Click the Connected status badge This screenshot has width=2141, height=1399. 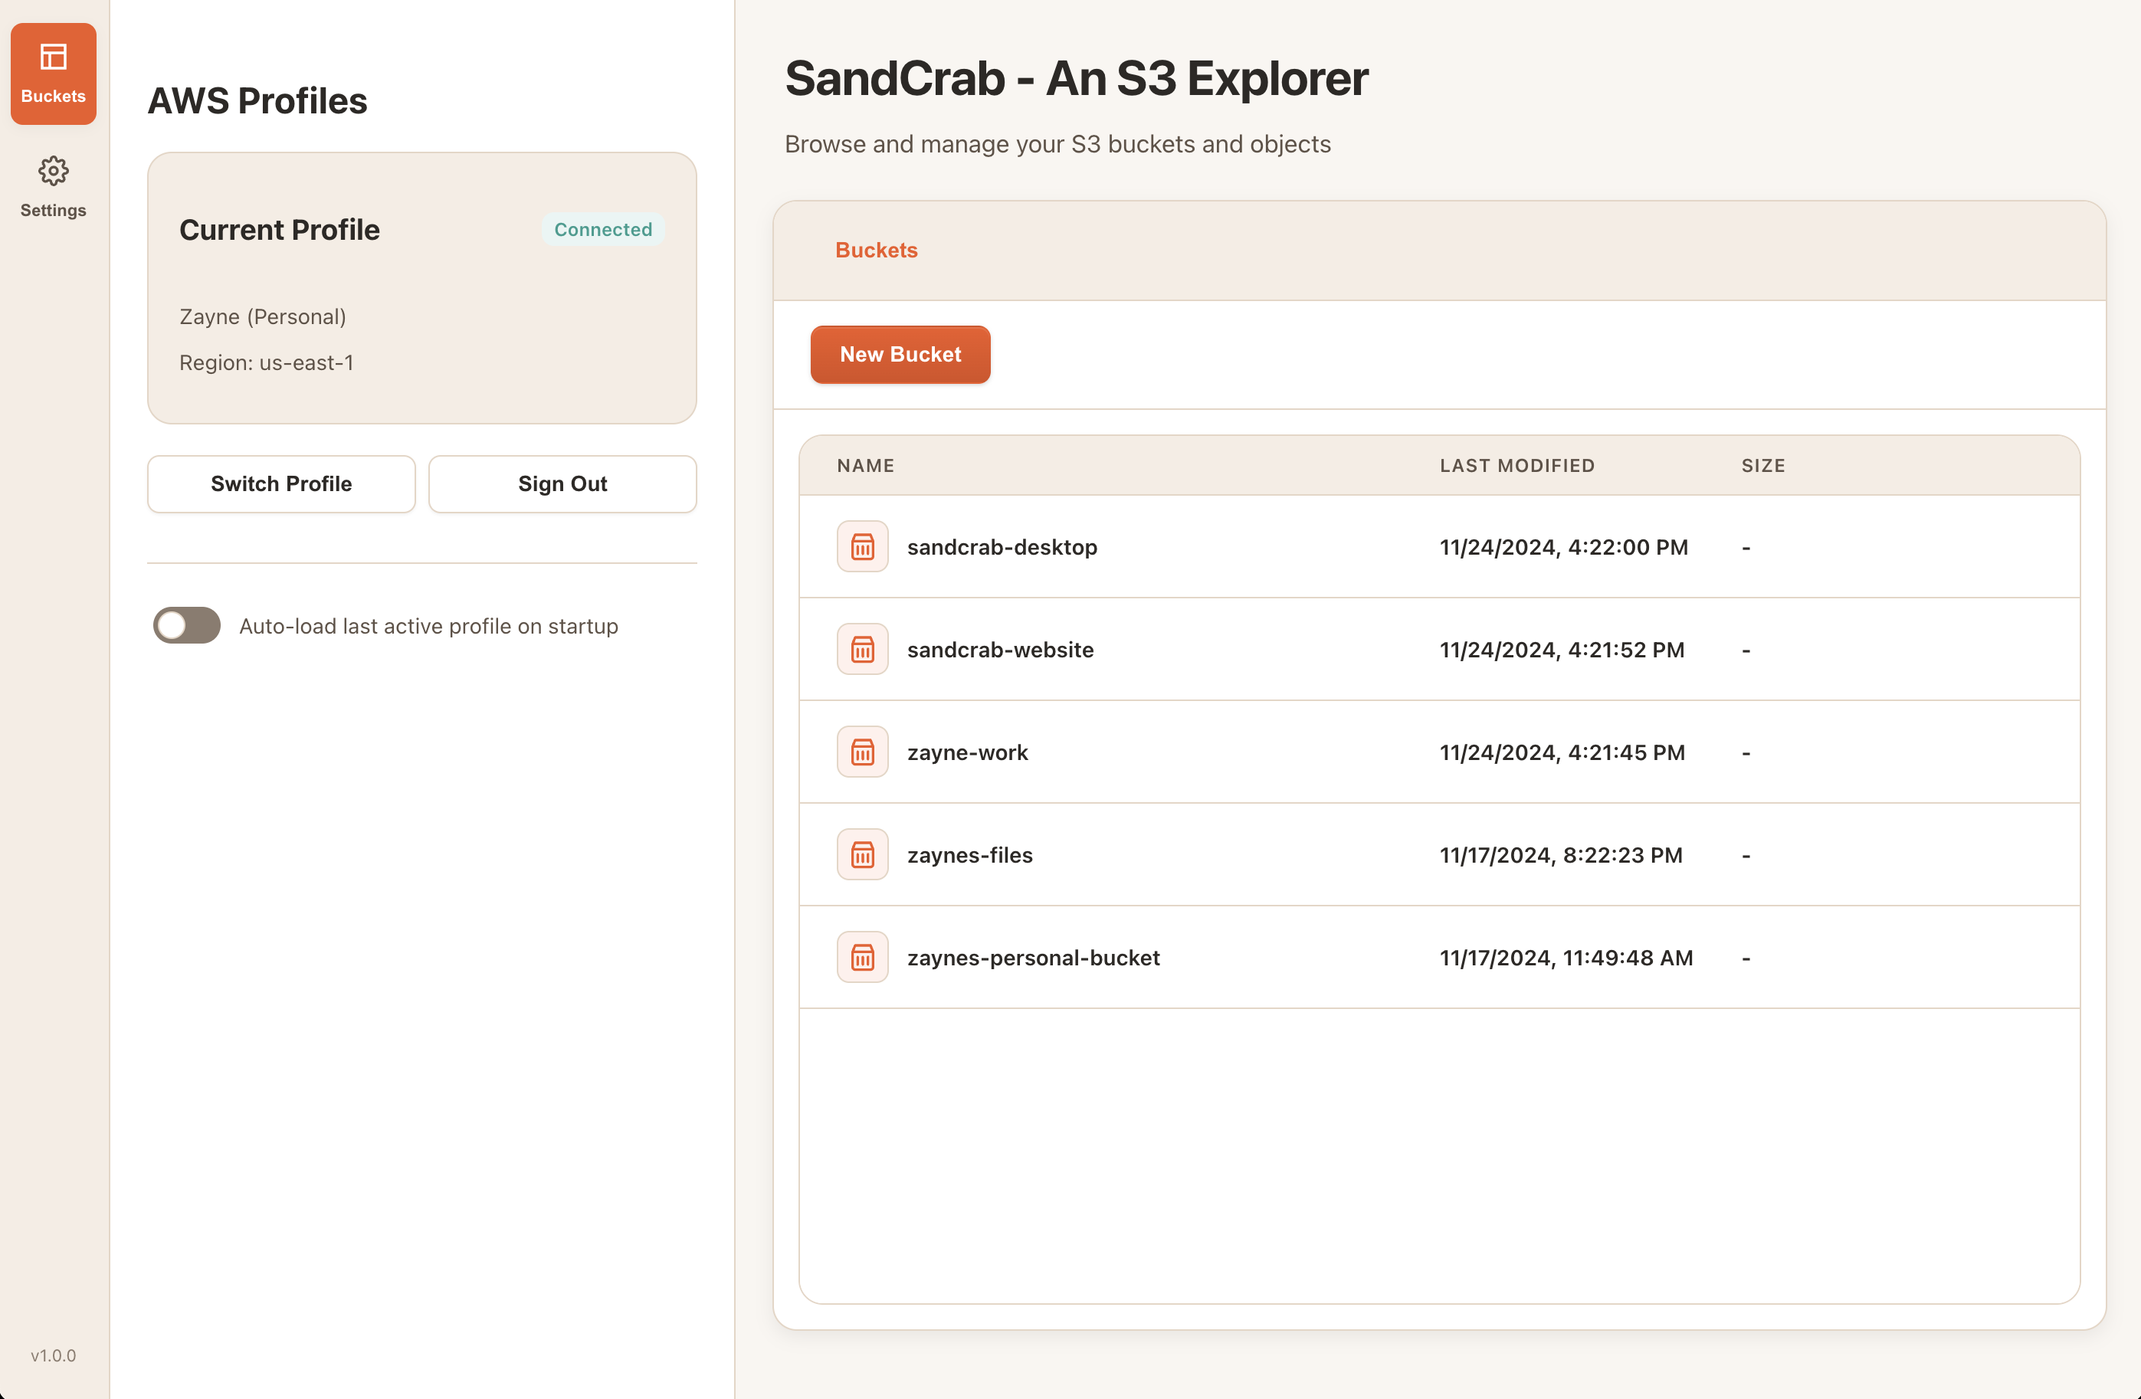603,229
